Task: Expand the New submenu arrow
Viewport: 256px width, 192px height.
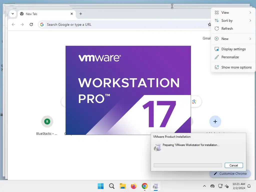Action: point(250,39)
